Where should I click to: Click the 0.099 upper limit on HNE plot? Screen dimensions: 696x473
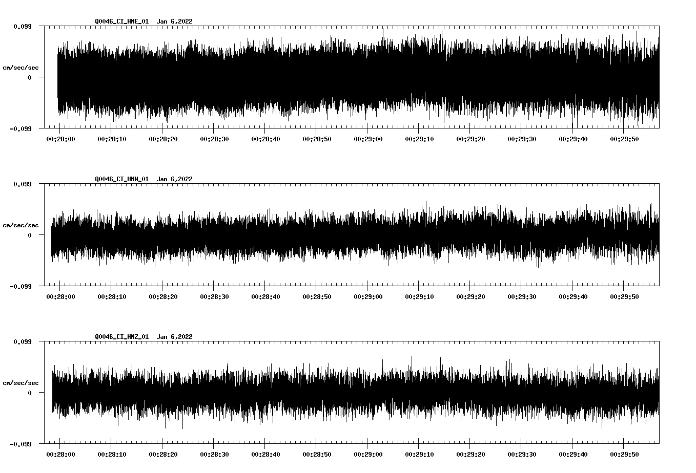point(23,26)
